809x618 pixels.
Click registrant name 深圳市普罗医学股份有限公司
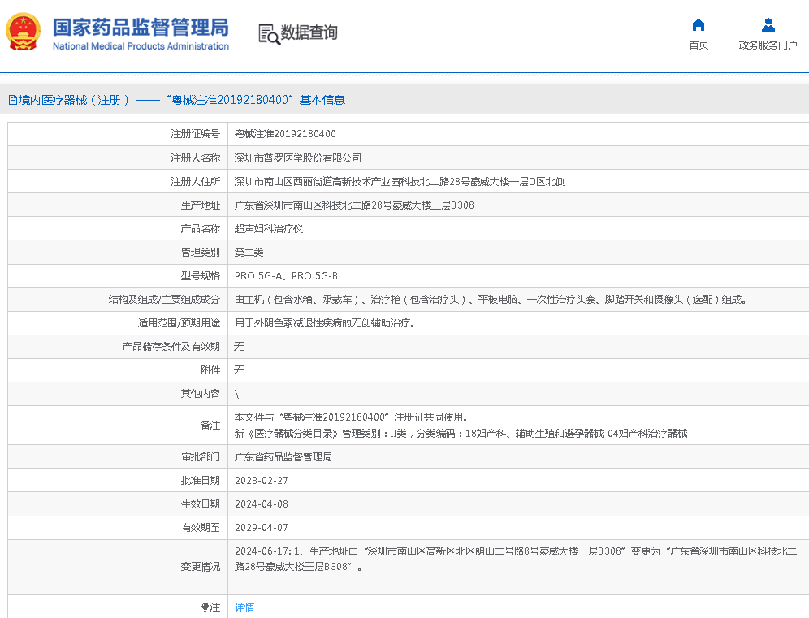click(297, 158)
